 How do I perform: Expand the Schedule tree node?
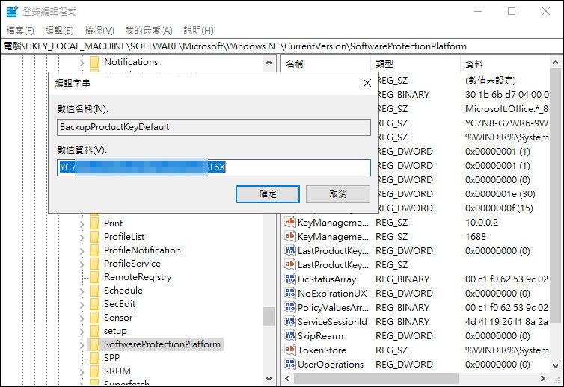tap(82, 291)
